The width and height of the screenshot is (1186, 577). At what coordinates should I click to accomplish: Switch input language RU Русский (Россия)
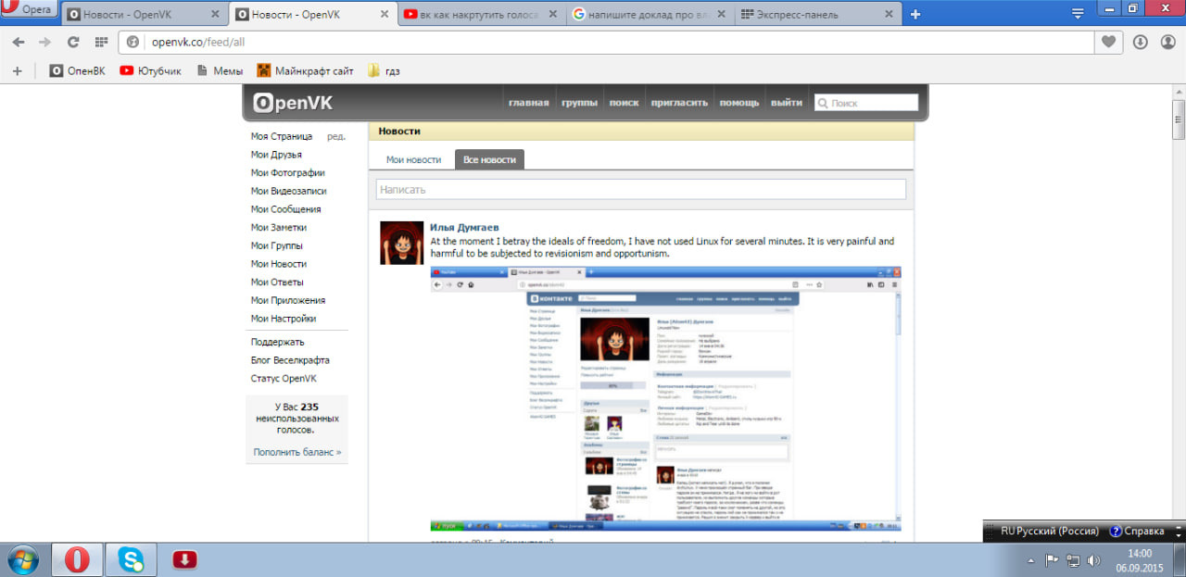[1049, 532]
